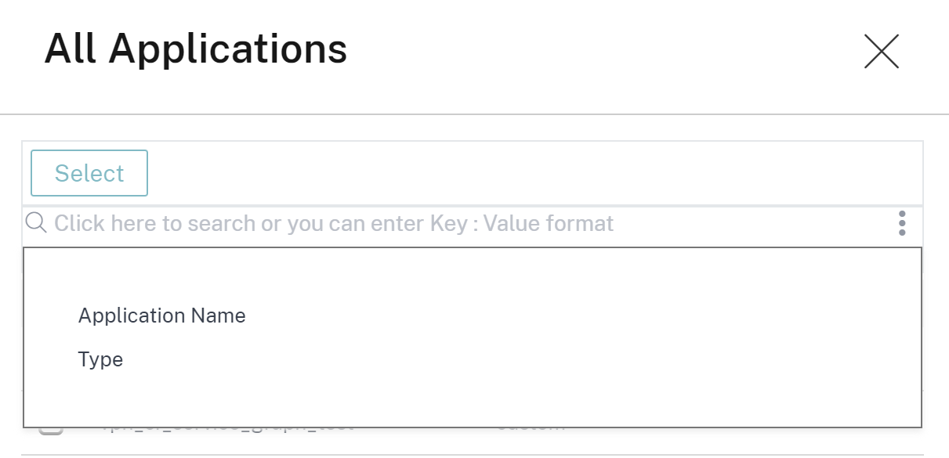
Task: Click the search glass left of placeholder
Action: point(36,222)
